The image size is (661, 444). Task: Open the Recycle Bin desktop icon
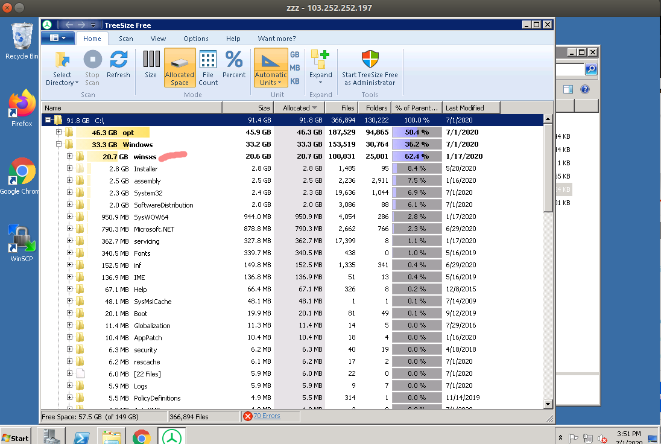(x=21, y=41)
